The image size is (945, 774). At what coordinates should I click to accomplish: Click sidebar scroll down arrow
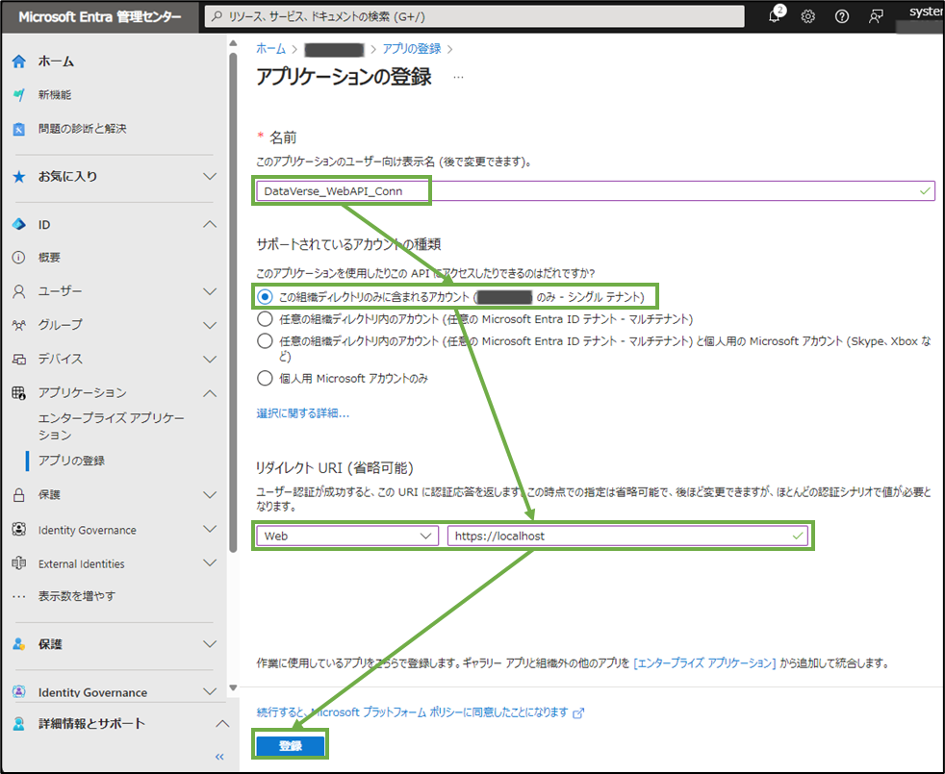[233, 687]
